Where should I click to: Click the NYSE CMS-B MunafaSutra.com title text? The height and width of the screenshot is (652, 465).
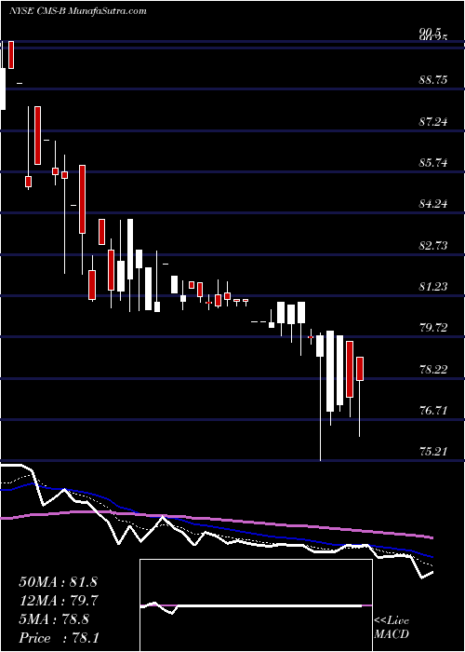(x=77, y=11)
